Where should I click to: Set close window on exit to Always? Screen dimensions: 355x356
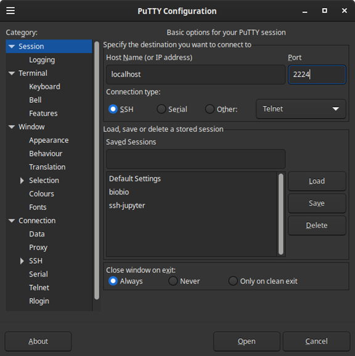pyautogui.click(x=113, y=281)
